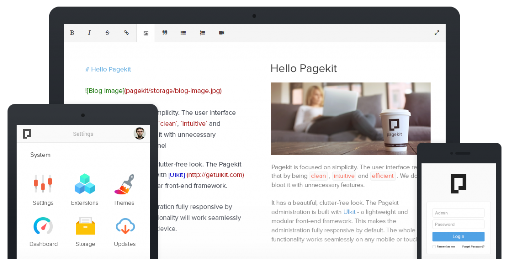Viewport: 509px width, 259px height.
Task: Click the 'intuitive' code tag in preview
Action: click(x=344, y=176)
